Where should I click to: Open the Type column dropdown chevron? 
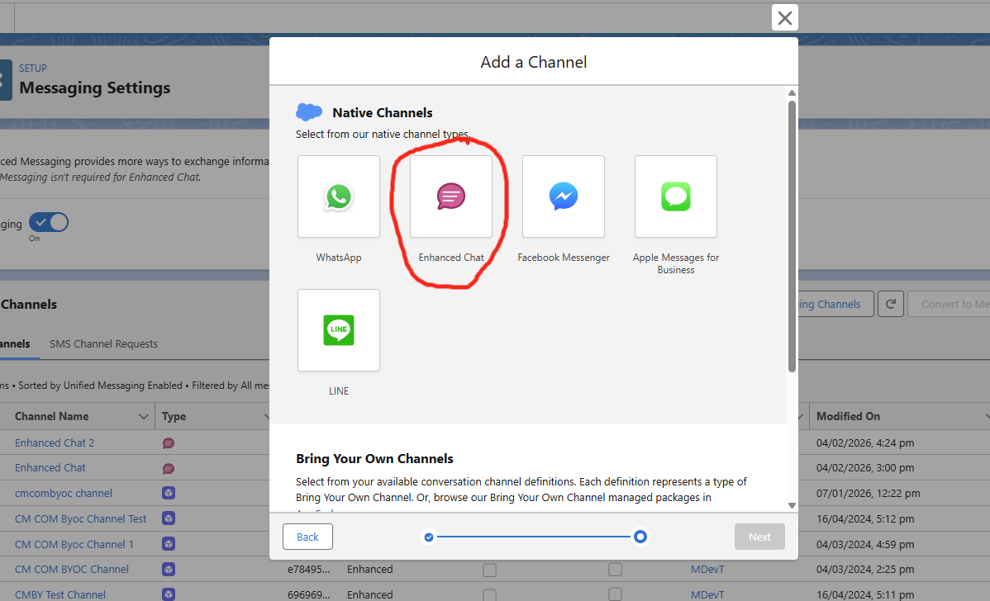(x=266, y=417)
